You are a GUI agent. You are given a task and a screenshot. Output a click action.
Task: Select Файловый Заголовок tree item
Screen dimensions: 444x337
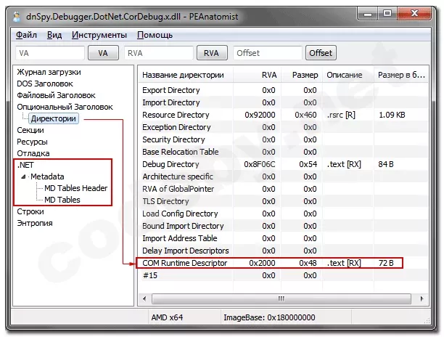56,95
